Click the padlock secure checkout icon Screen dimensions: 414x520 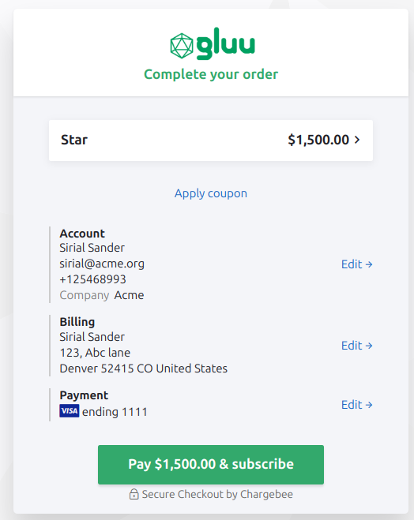134,494
